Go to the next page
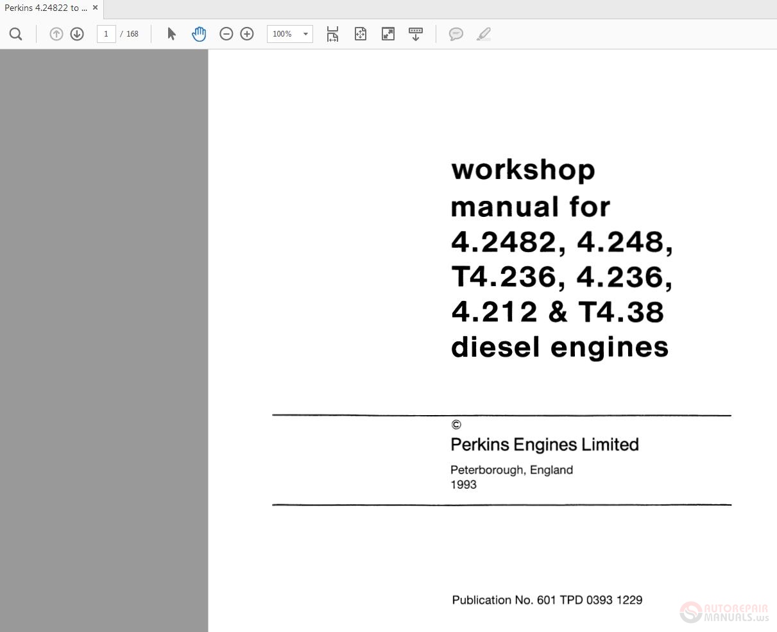This screenshot has height=632, width=777. (x=76, y=33)
